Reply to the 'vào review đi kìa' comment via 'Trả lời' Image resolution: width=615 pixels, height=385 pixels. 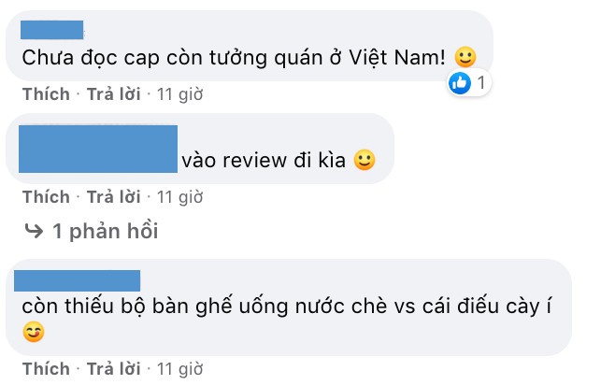113,197
